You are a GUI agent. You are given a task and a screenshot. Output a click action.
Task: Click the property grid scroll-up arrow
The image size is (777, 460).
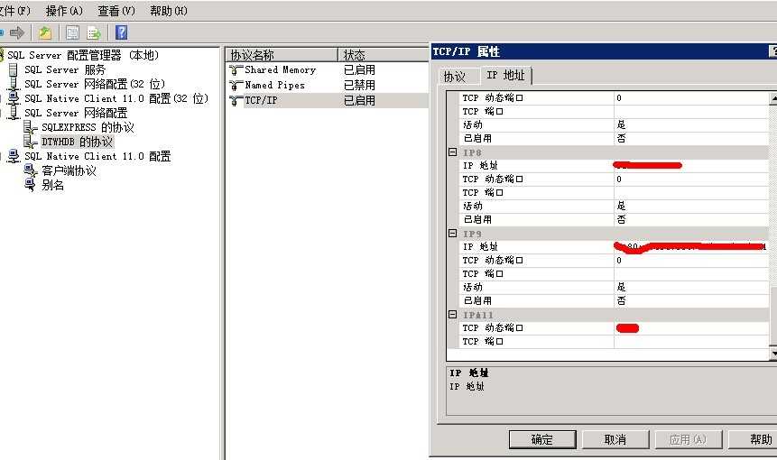pos(773,98)
